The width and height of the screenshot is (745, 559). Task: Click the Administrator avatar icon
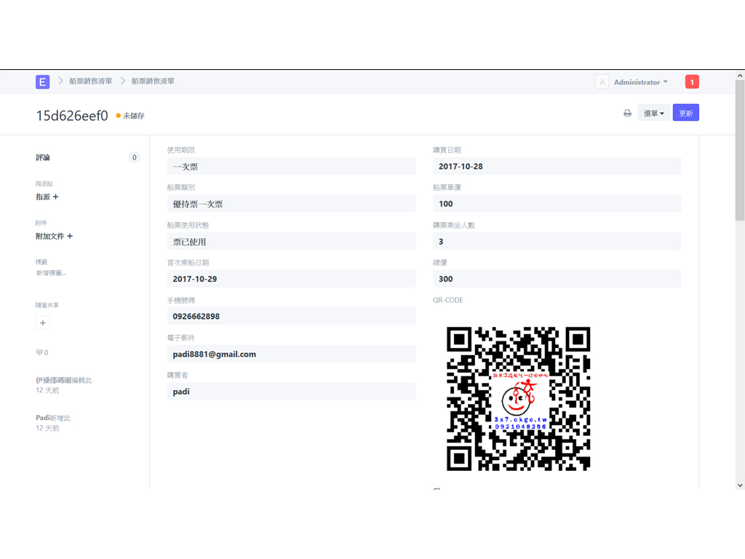coord(602,82)
